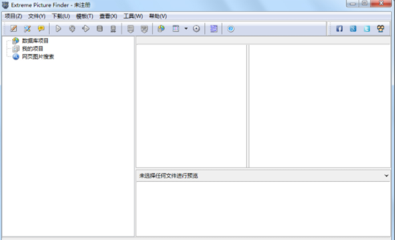Click the play icon with left arrow
This screenshot has height=240, width=395.
tap(86, 28)
